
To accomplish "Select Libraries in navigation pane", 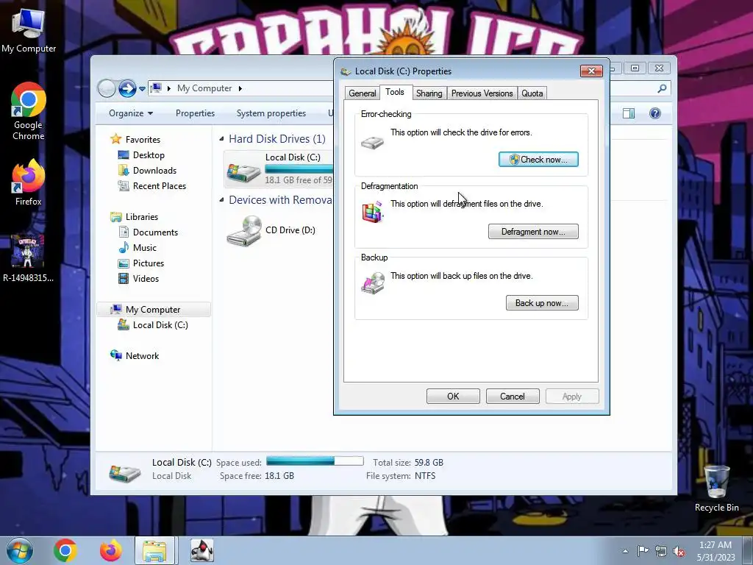I will pyautogui.click(x=142, y=217).
